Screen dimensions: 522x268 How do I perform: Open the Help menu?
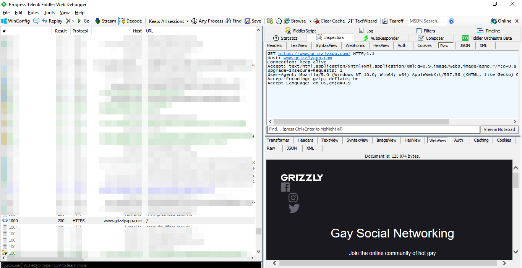click(79, 13)
